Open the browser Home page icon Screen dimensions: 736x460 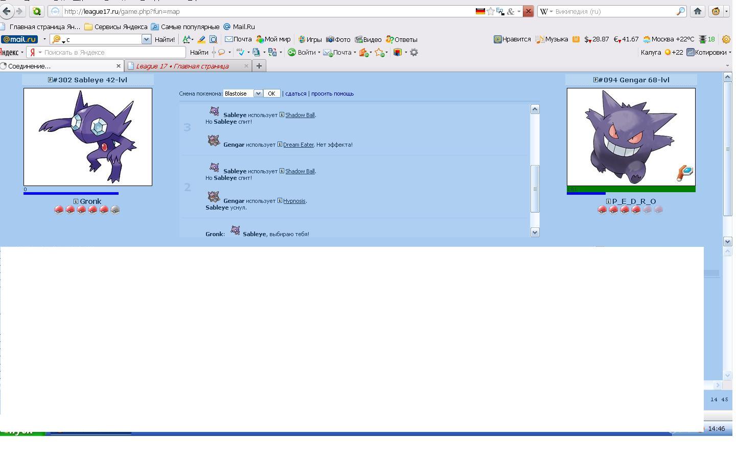(698, 11)
